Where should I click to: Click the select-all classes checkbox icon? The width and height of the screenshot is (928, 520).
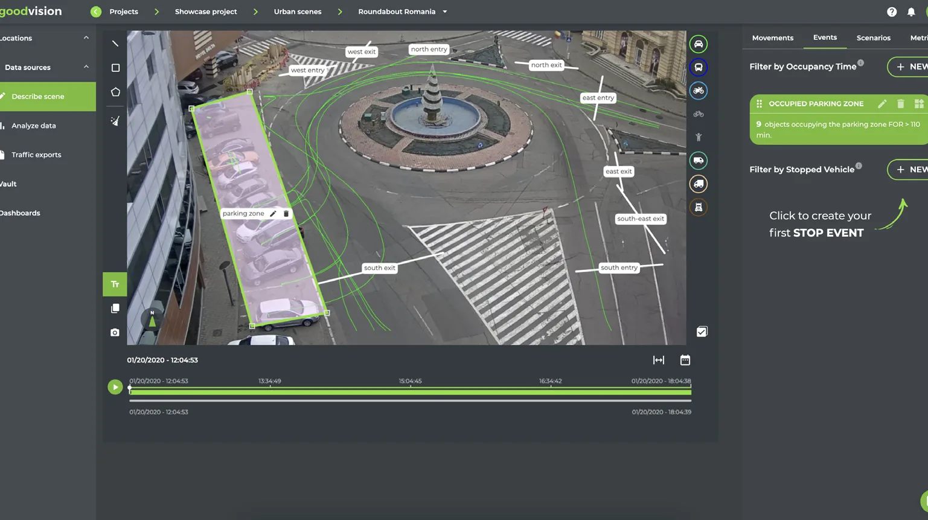702,332
